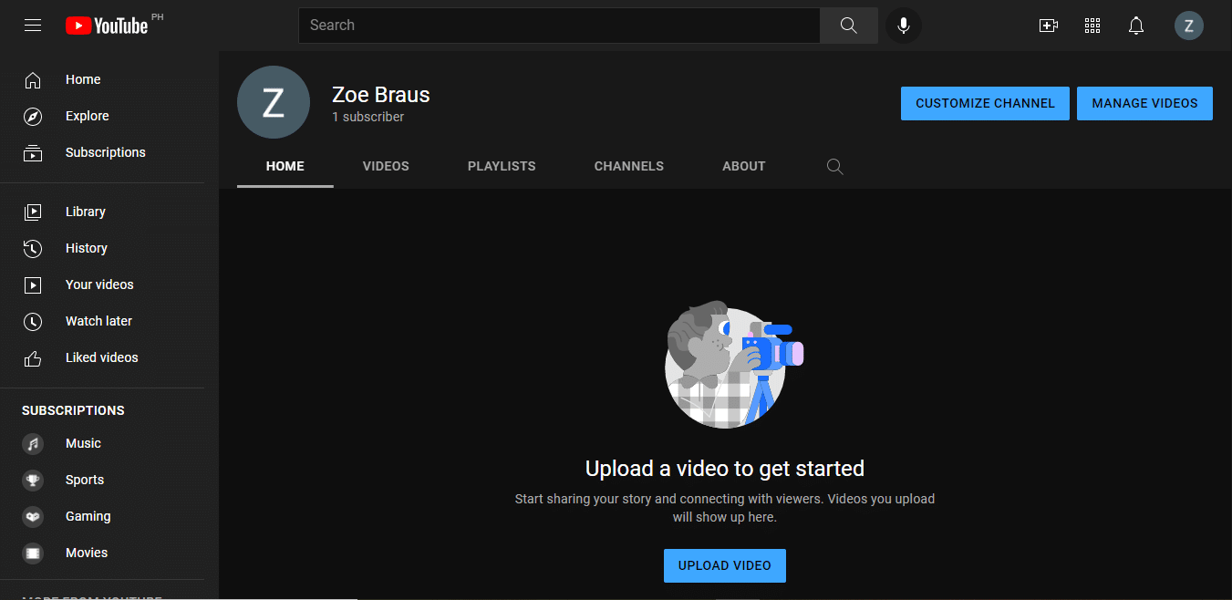The height and width of the screenshot is (600, 1232).
Task: Open the notifications bell
Action: [1136, 26]
